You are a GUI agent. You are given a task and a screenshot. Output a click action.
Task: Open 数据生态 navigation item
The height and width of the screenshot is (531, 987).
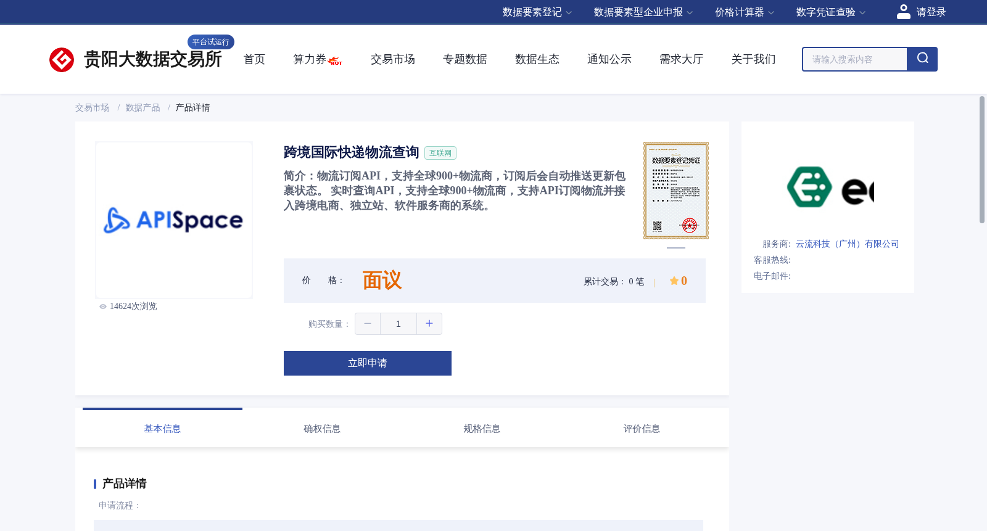point(537,59)
